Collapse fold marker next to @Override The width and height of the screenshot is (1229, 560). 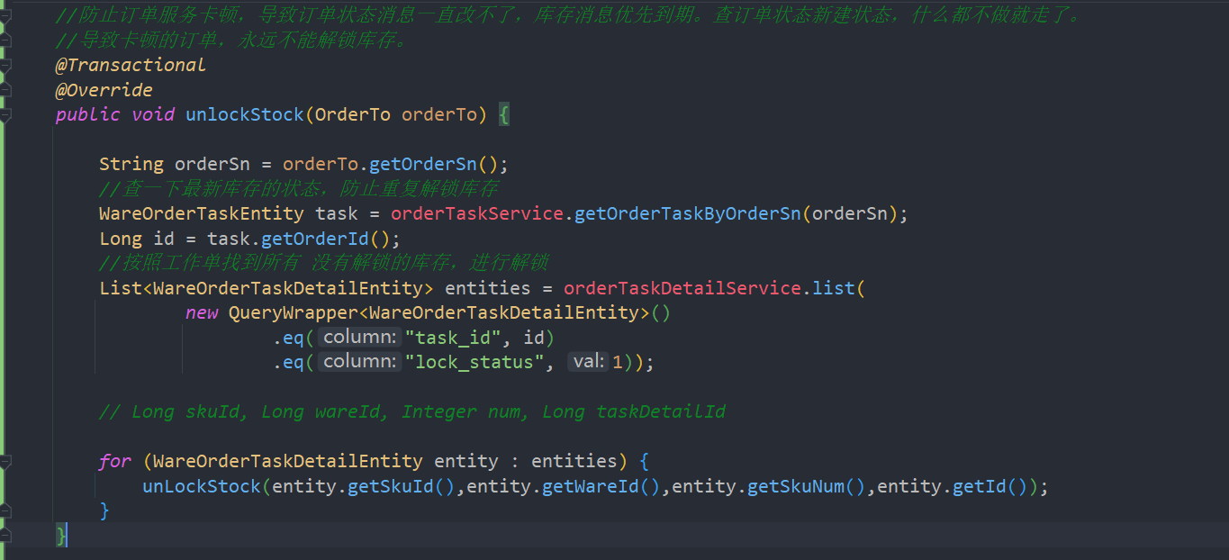click(5, 90)
